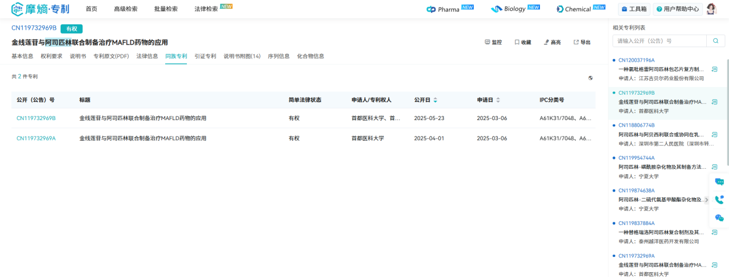The image size is (729, 277).
Task: Click the 有权 status badge in header
Action: [x=71, y=29]
